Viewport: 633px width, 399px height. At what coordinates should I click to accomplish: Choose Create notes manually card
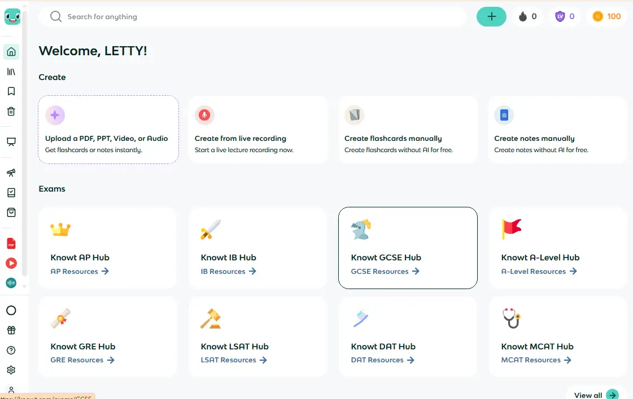(x=558, y=130)
